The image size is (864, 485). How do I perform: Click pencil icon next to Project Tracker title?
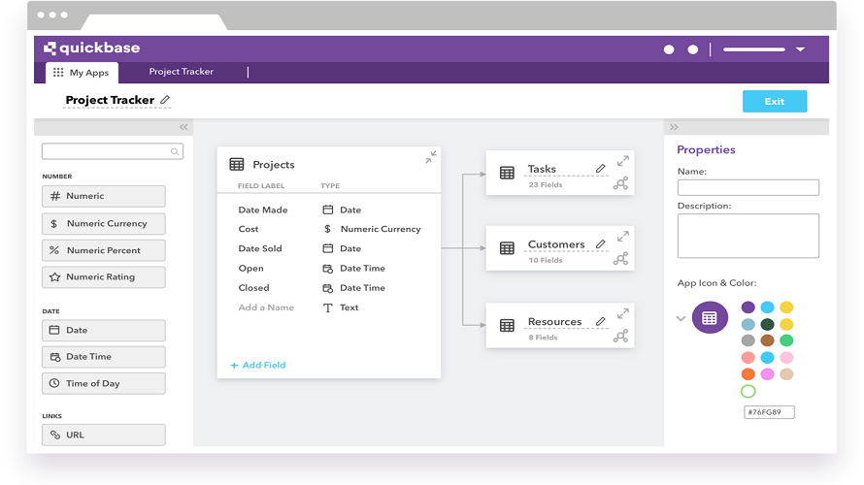(165, 100)
